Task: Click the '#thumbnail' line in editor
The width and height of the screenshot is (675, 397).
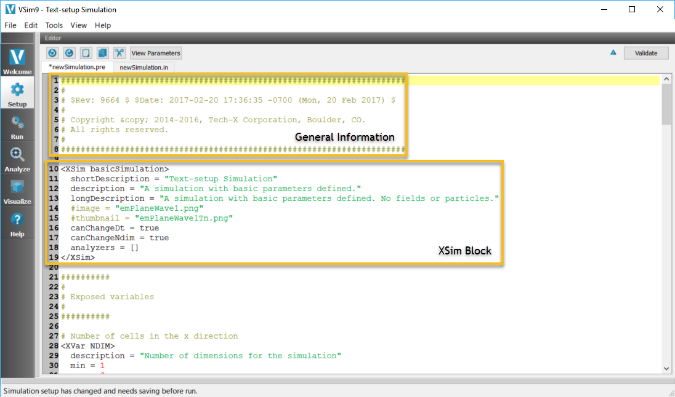Action: (152, 218)
